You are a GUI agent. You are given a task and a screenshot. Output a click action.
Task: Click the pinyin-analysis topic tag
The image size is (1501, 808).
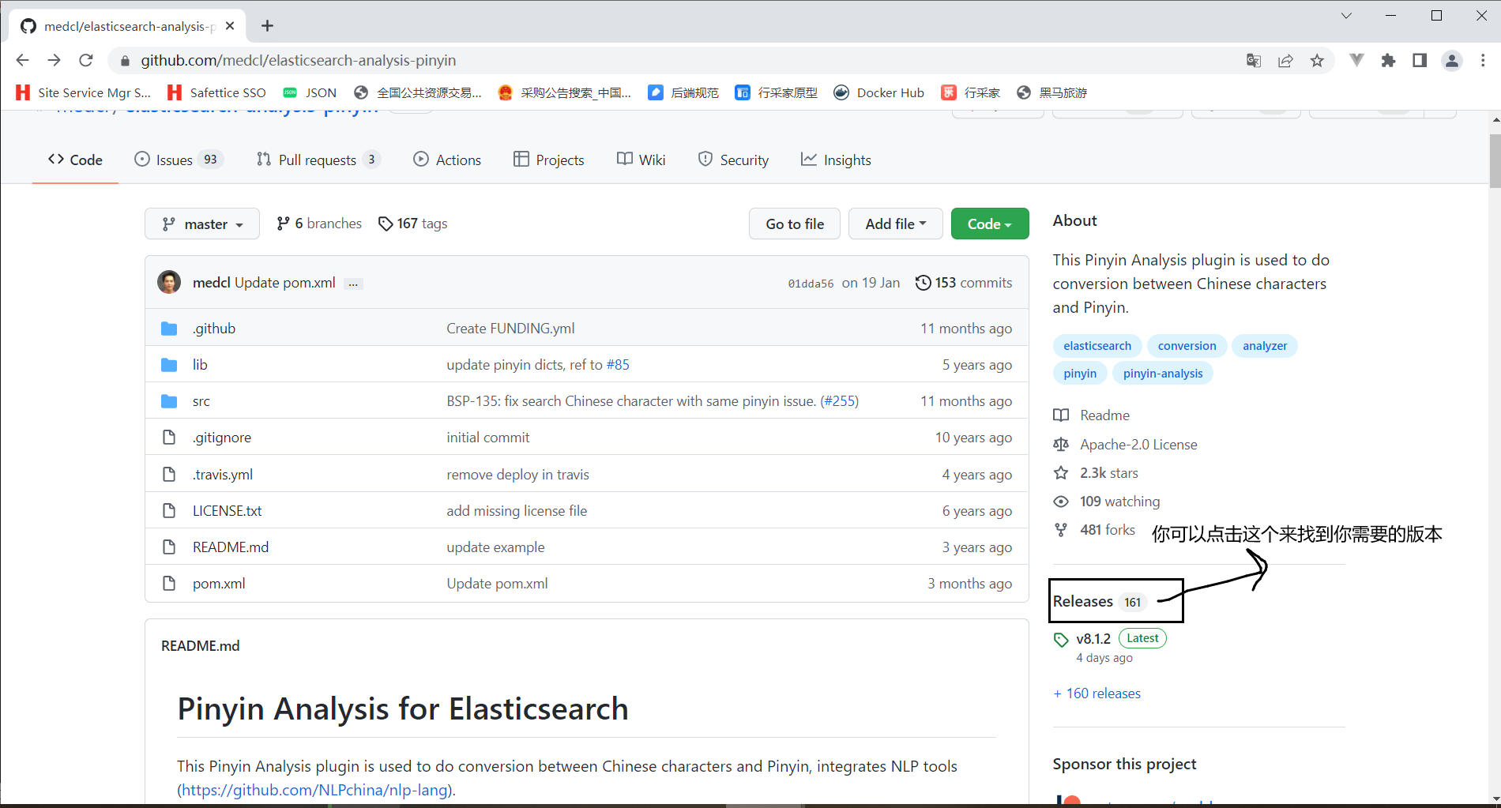point(1163,373)
